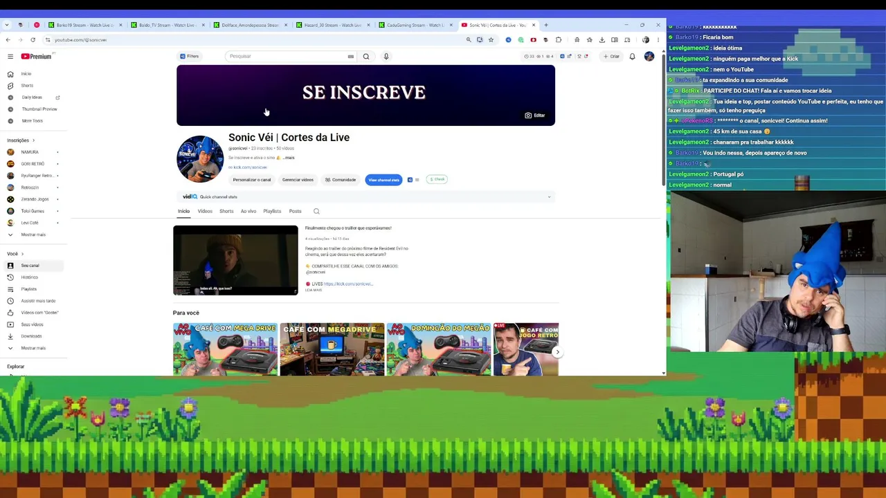Viewport: 886px width, 498px height.
Task: Open the Criar create dropdown
Action: point(611,56)
